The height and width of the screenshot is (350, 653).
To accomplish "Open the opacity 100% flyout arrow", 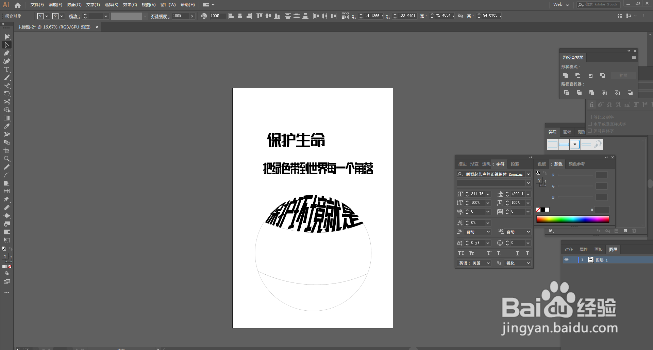I will (x=192, y=16).
